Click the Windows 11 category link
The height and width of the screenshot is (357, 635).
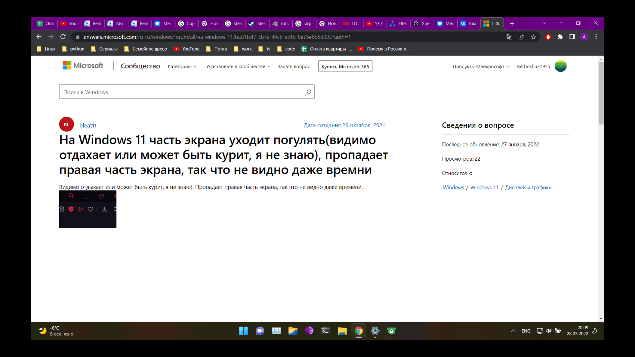tap(484, 187)
